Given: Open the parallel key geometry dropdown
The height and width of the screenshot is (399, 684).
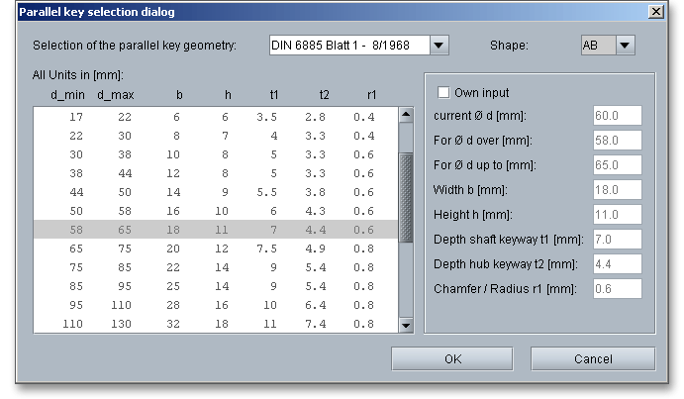Looking at the screenshot, I should coord(440,46).
